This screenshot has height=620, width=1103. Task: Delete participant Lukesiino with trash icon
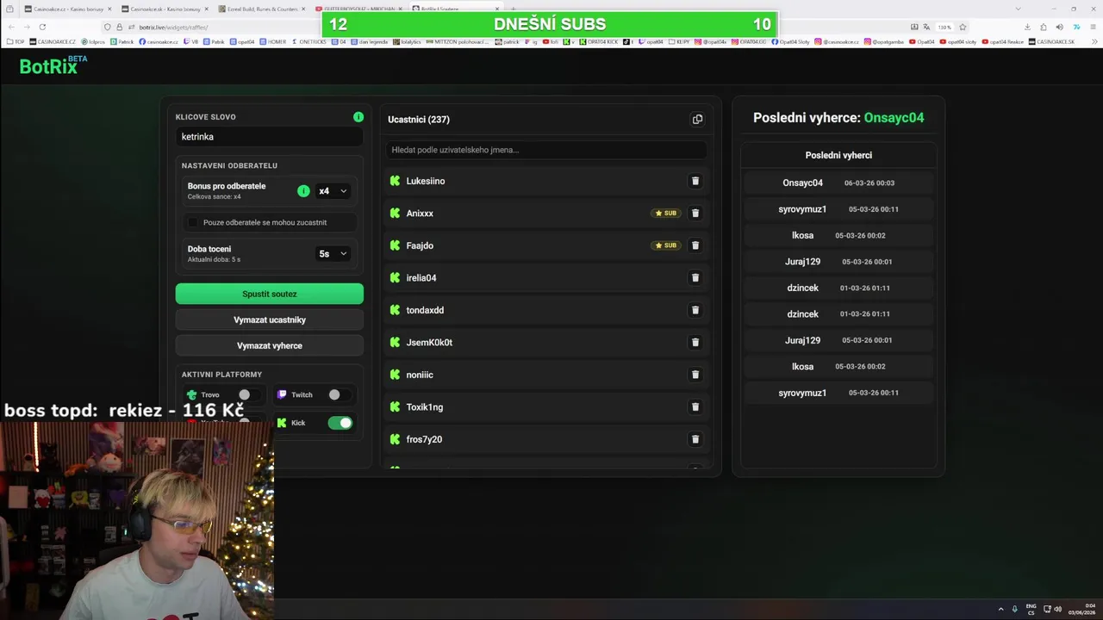[x=695, y=181]
